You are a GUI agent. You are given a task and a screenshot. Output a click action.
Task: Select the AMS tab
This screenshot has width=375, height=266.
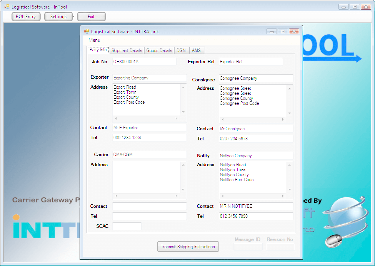pos(197,51)
